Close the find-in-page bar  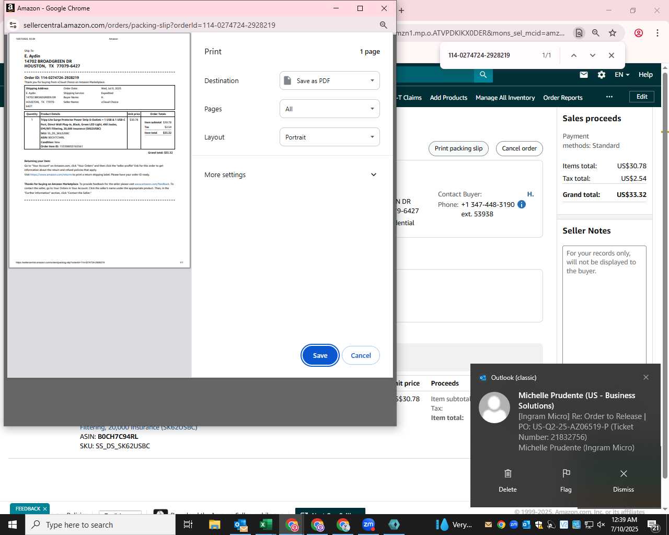(611, 55)
